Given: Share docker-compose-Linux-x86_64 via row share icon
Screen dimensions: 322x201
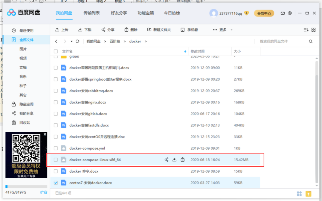Looking at the screenshot, I should pyautogui.click(x=166, y=159).
